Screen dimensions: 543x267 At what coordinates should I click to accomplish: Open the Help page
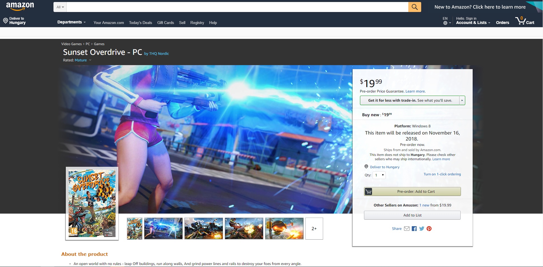tap(213, 23)
